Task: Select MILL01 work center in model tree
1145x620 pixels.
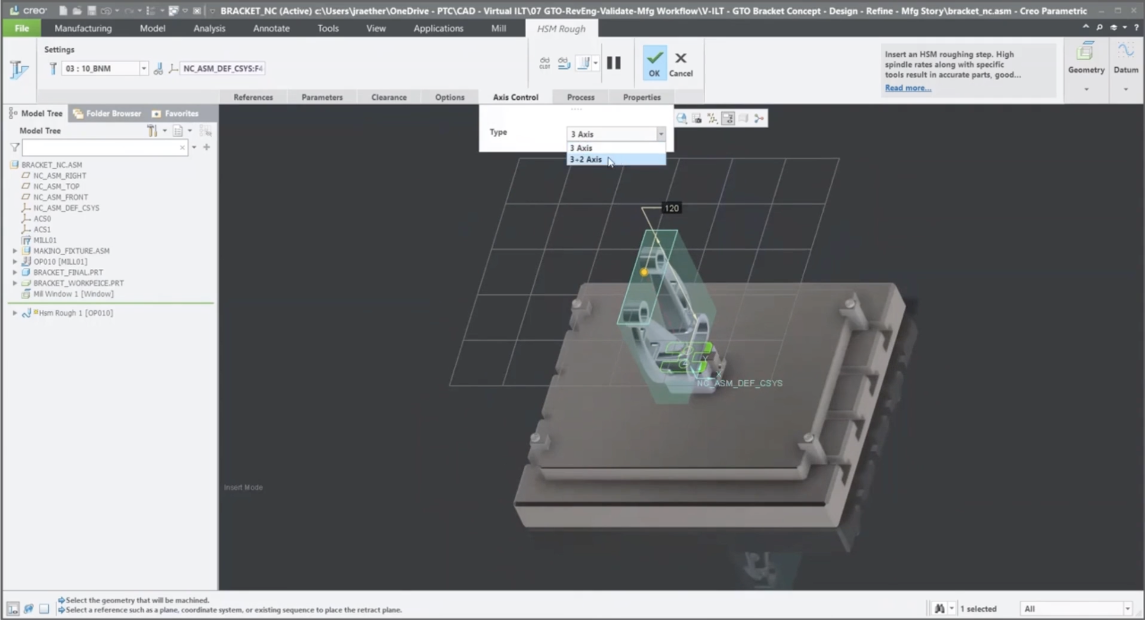Action: 45,240
